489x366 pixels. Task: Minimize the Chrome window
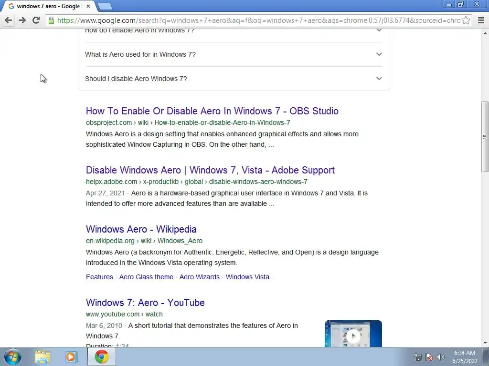click(449, 4)
